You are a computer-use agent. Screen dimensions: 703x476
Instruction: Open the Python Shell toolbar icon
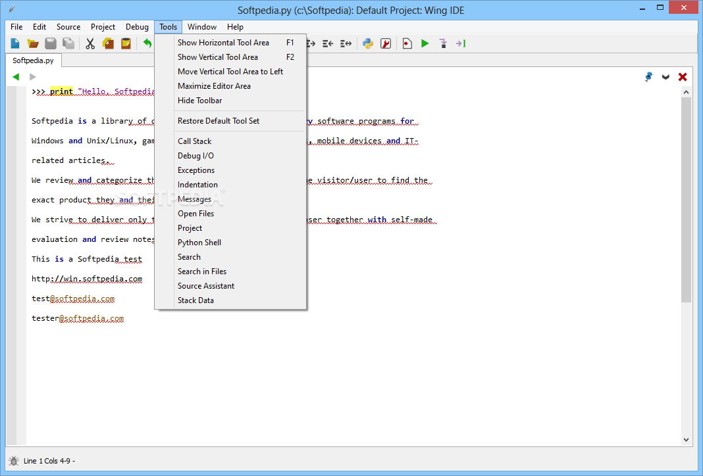[368, 43]
